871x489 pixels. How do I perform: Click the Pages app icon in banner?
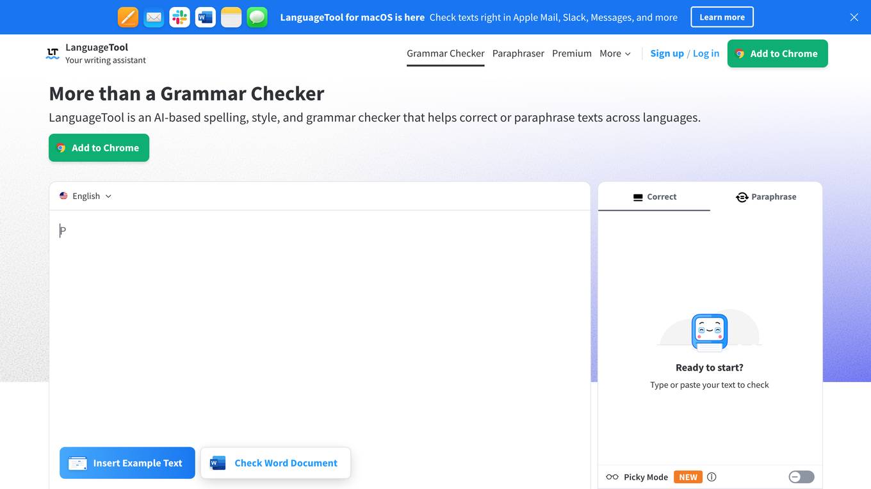pyautogui.click(x=128, y=17)
